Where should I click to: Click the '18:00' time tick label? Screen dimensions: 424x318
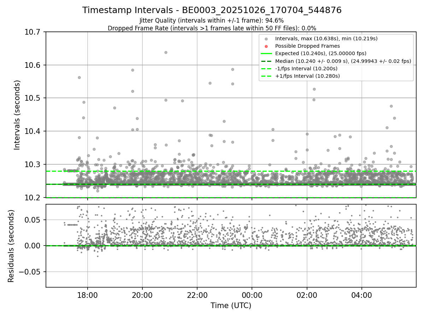(88, 295)
